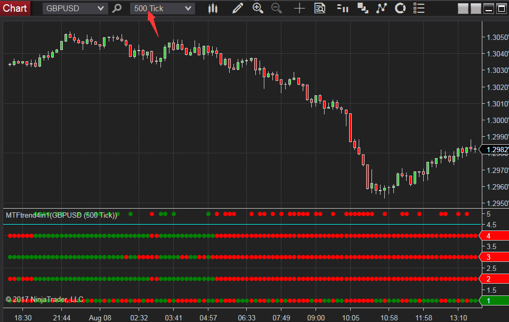Viewport: 509px width, 322px height.
Task: Zoom in on the chart
Action: click(258, 8)
